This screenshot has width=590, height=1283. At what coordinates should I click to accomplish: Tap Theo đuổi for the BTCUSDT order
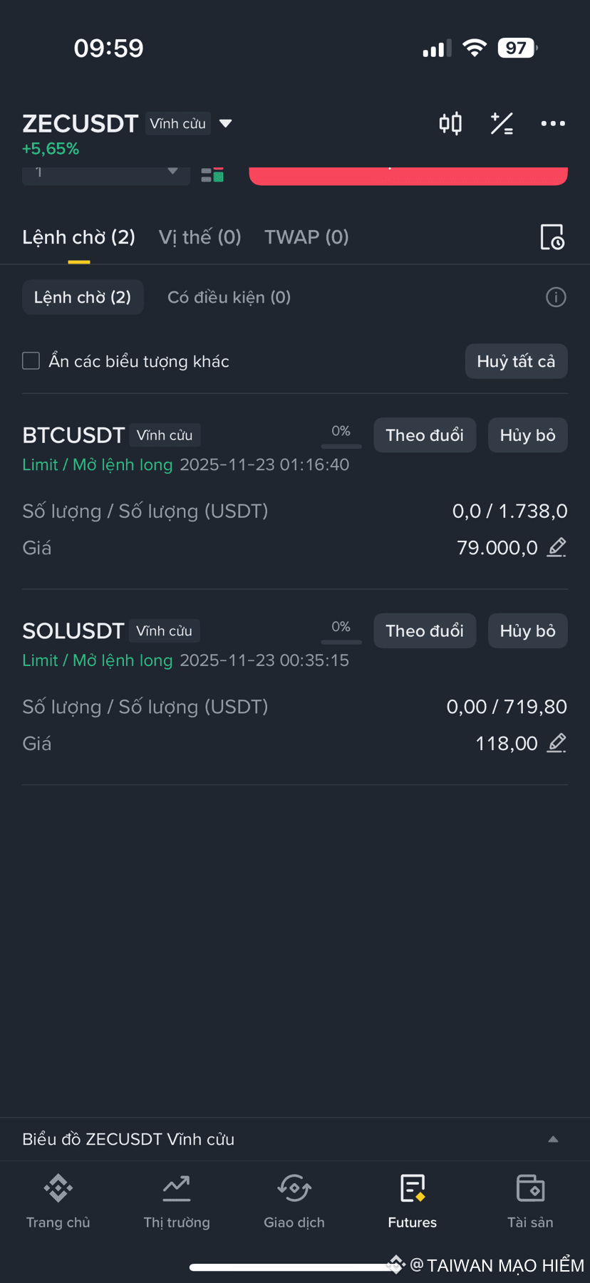pyautogui.click(x=425, y=435)
